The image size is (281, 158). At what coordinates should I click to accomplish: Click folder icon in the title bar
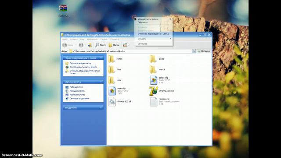[62, 35]
